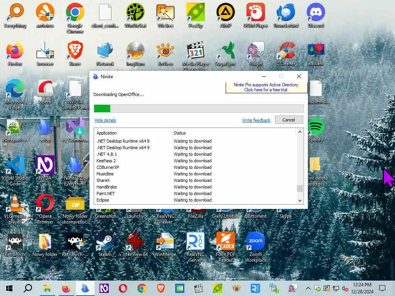
Task: Open the NVDA desktop shortcut
Action: (x=45, y=168)
